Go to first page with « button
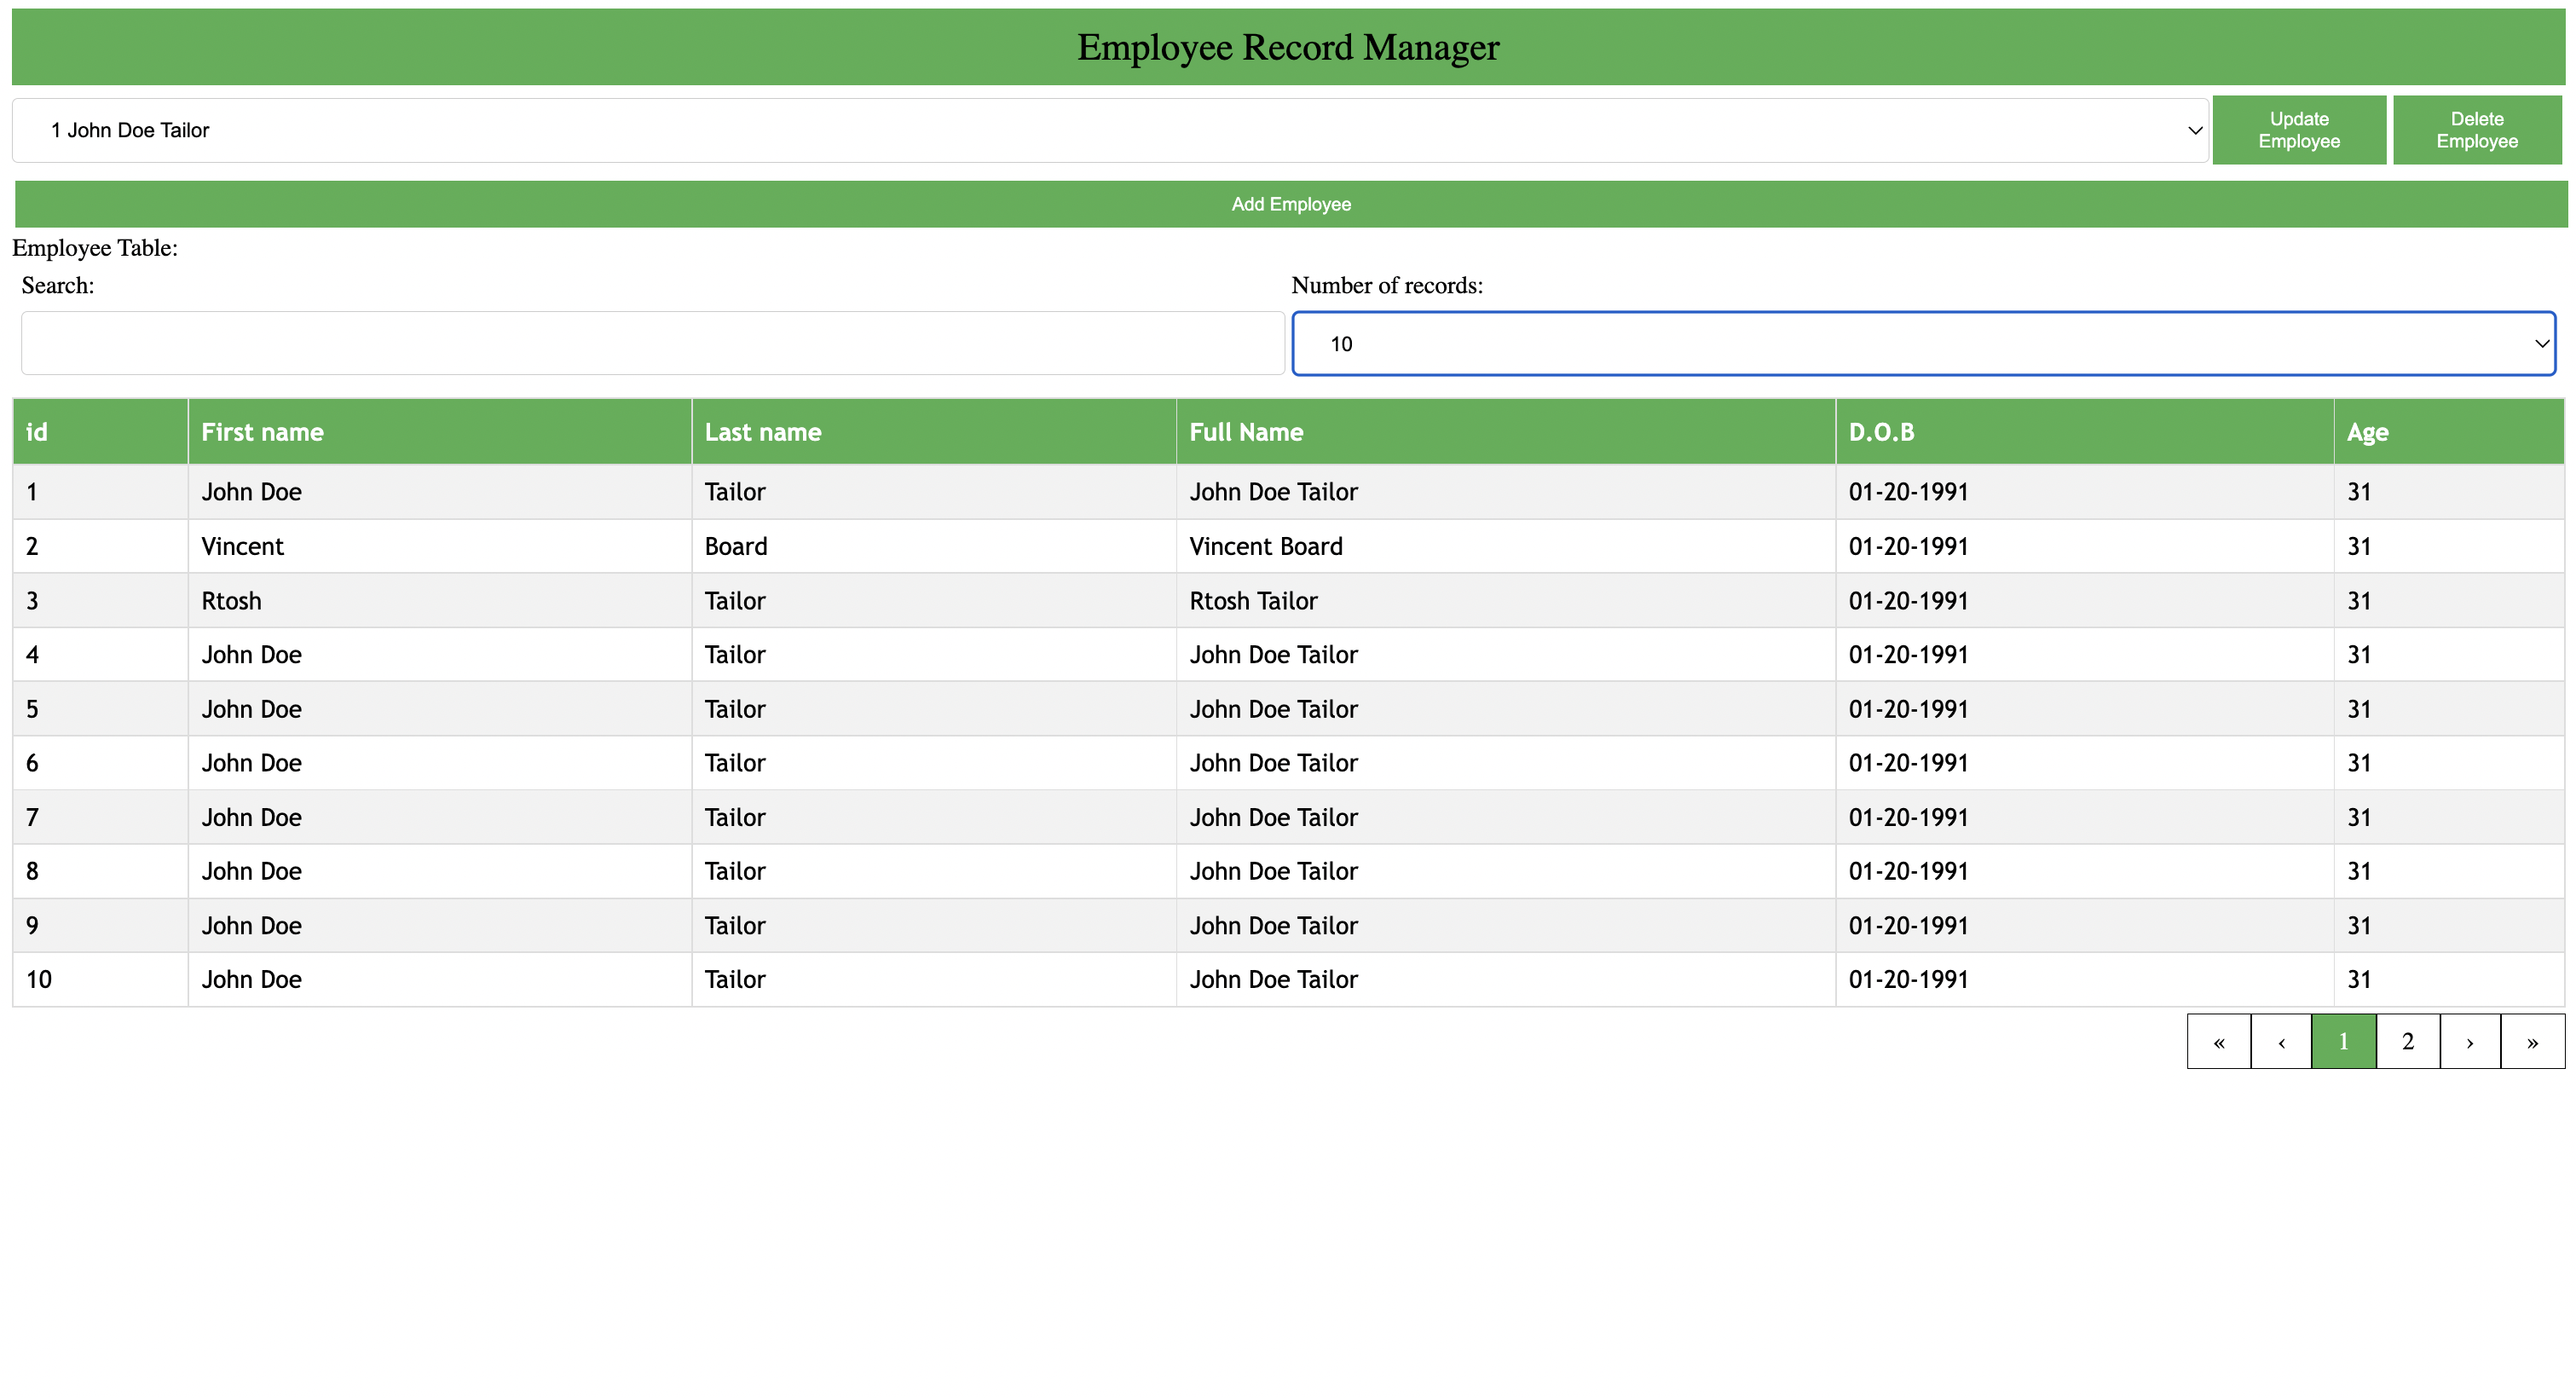The height and width of the screenshot is (1398, 2576). point(2219,1041)
